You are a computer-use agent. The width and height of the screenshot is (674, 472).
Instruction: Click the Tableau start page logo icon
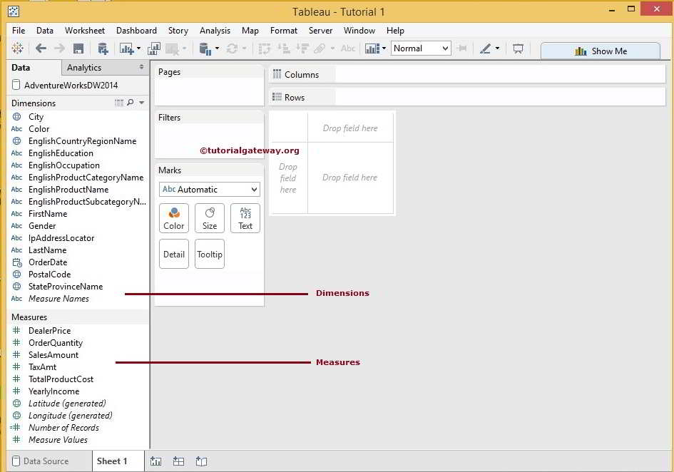17,48
